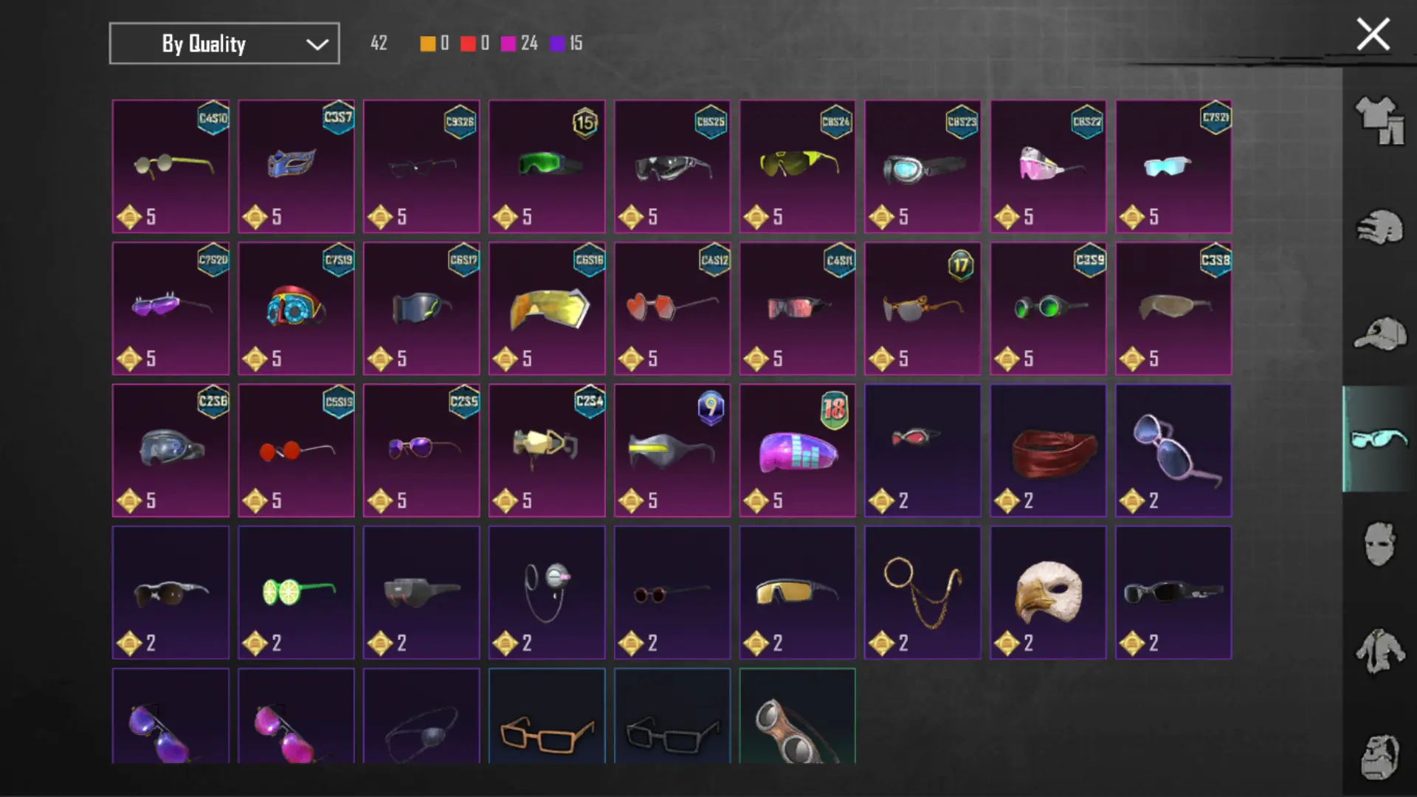Image resolution: width=1417 pixels, height=797 pixels.
Task: Filter by purple quality count 15
Action: coord(567,44)
